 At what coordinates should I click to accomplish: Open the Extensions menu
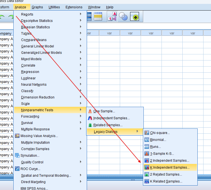[74, 7]
